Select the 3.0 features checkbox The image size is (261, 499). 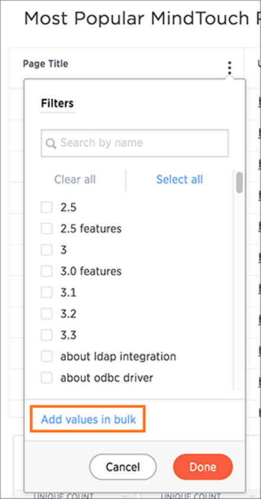[46, 271]
